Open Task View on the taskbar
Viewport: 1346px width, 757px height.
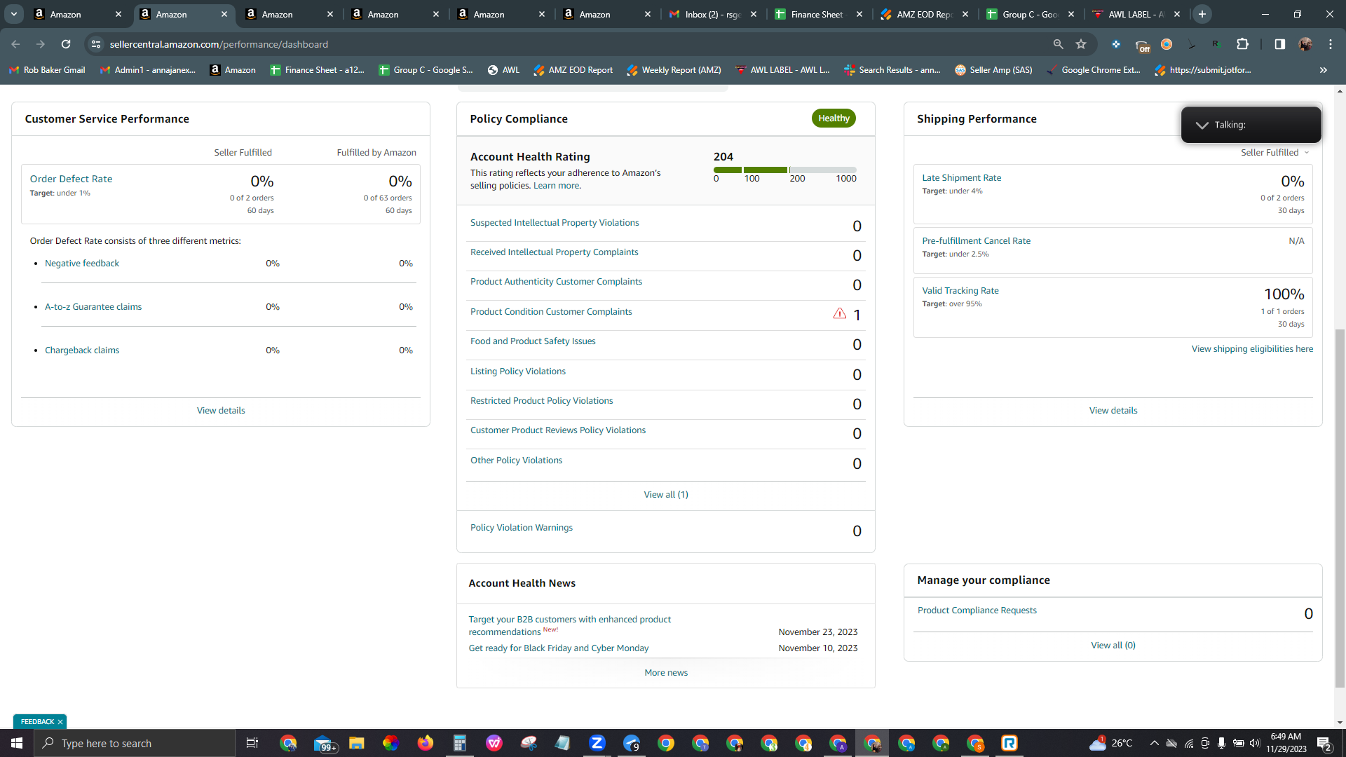pos(252,743)
